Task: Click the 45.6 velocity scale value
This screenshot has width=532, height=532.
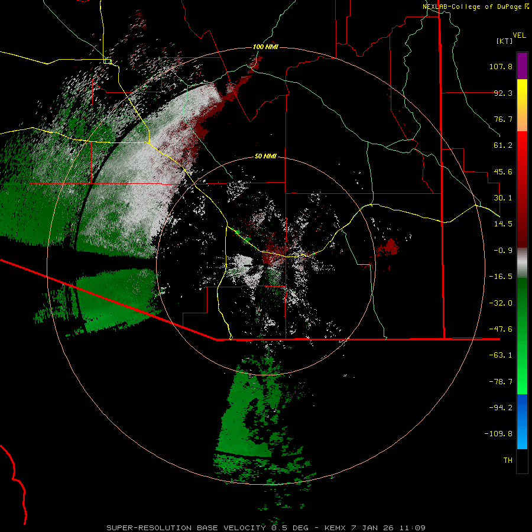Action: [503, 171]
